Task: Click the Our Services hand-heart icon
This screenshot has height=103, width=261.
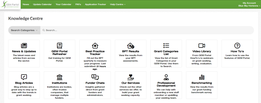Action: point(130,77)
